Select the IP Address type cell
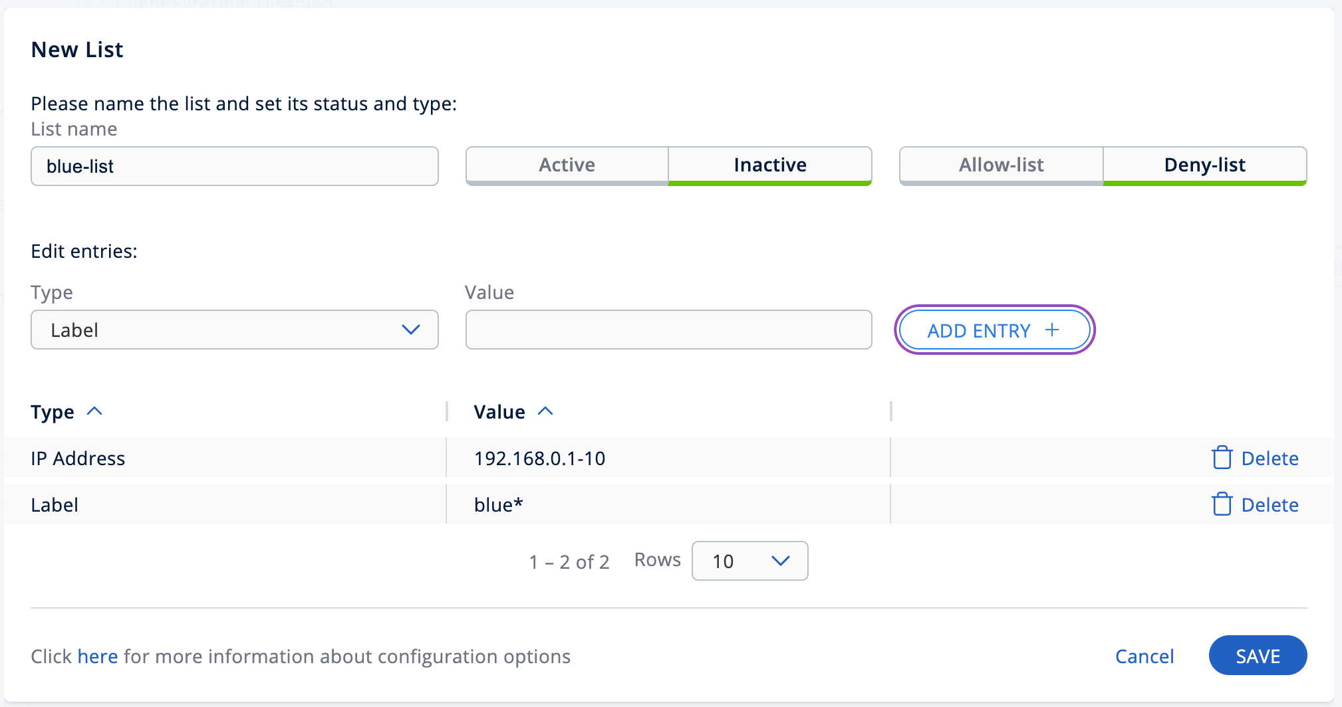Image resolution: width=1342 pixels, height=707 pixels. tap(78, 458)
